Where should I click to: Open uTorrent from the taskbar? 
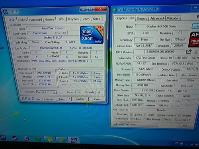tap(50, 139)
